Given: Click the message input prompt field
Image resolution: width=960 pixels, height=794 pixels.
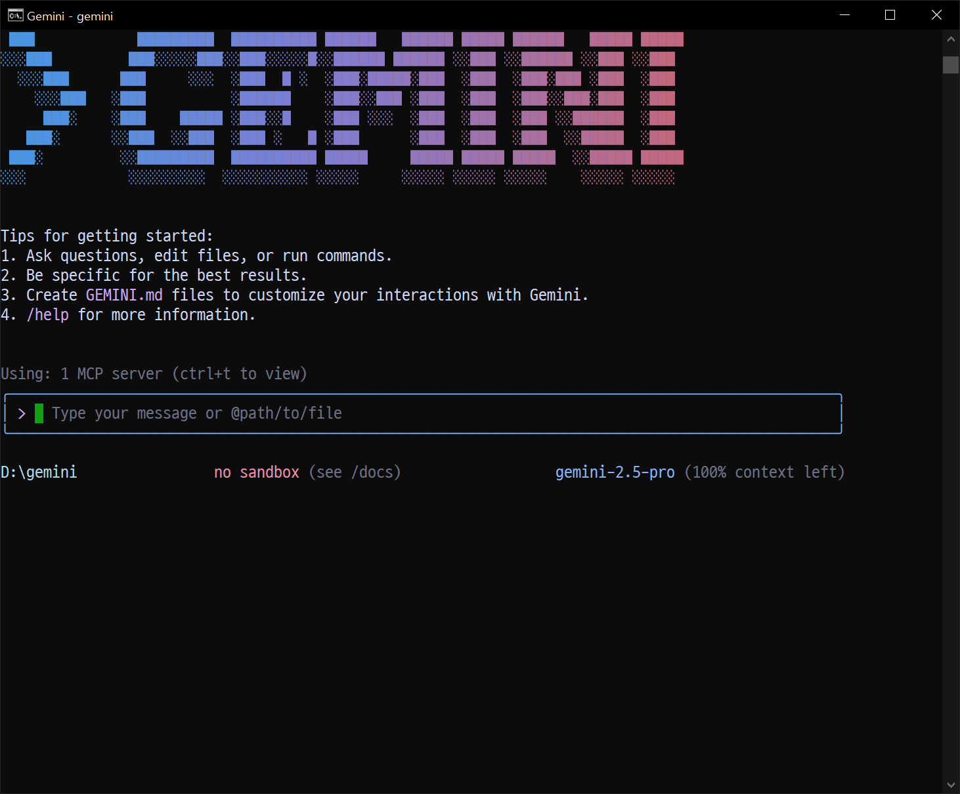Looking at the screenshot, I should [x=423, y=413].
